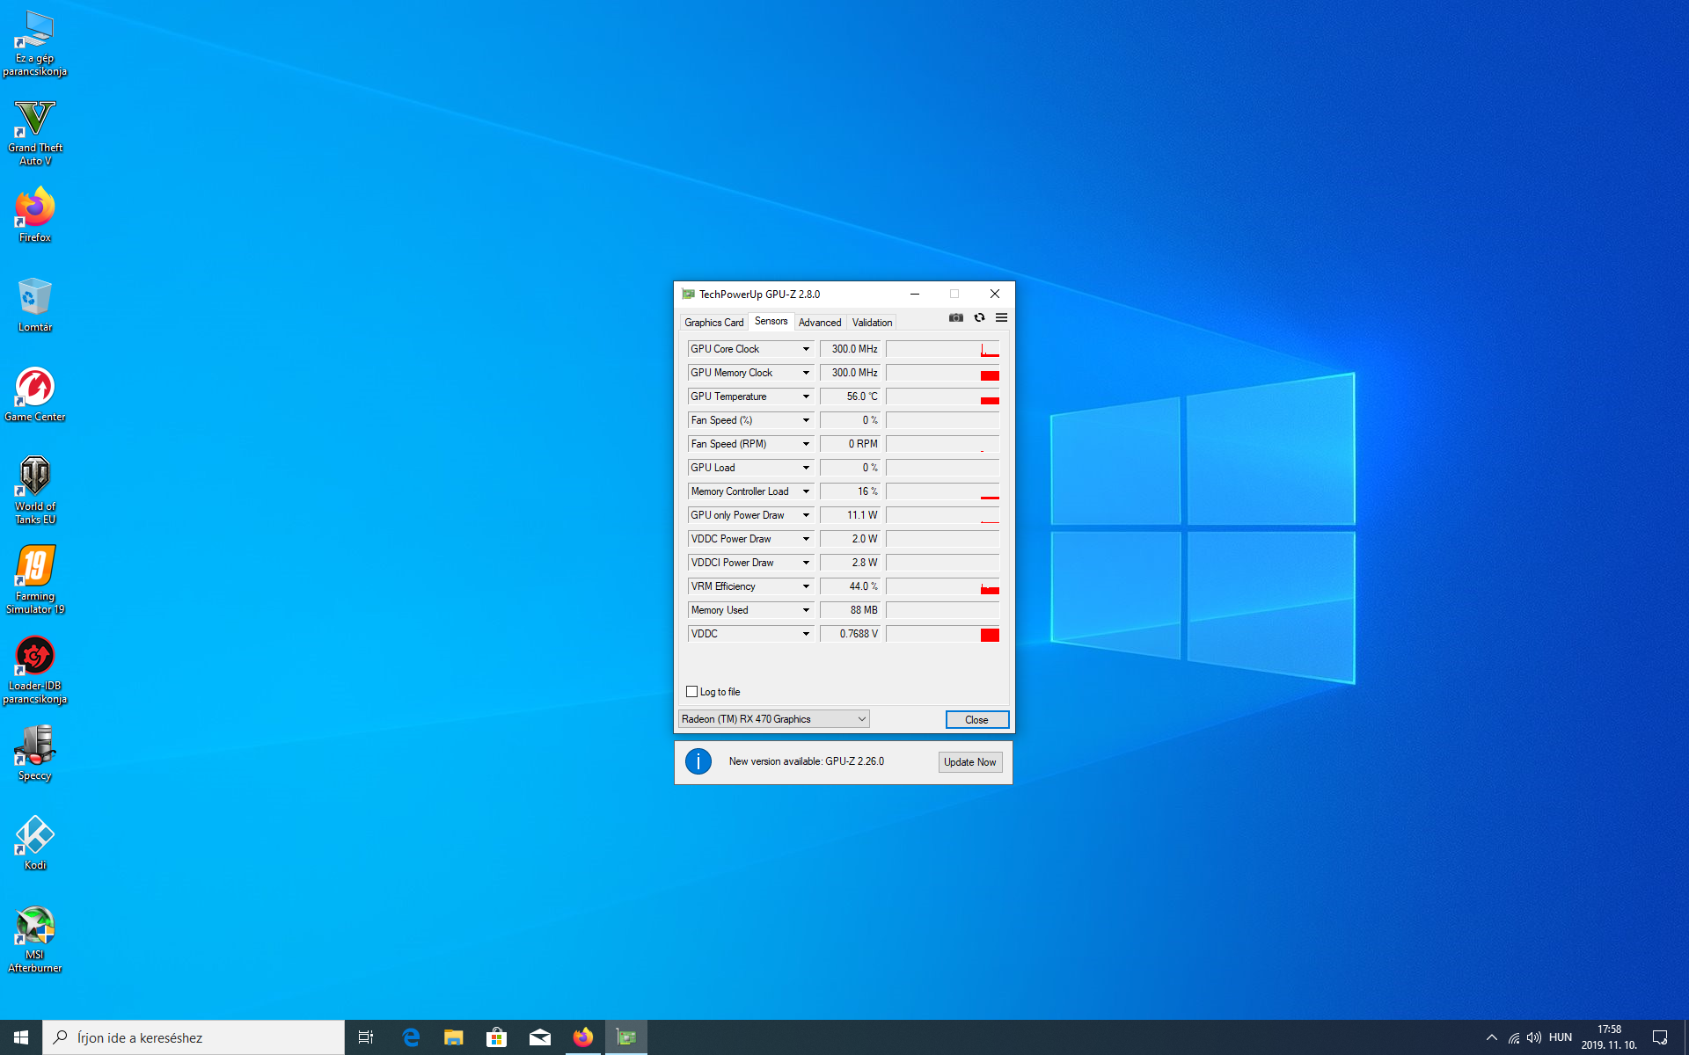Click the GPU-Z screenshot camera icon
This screenshot has width=1689, height=1055.
click(955, 318)
